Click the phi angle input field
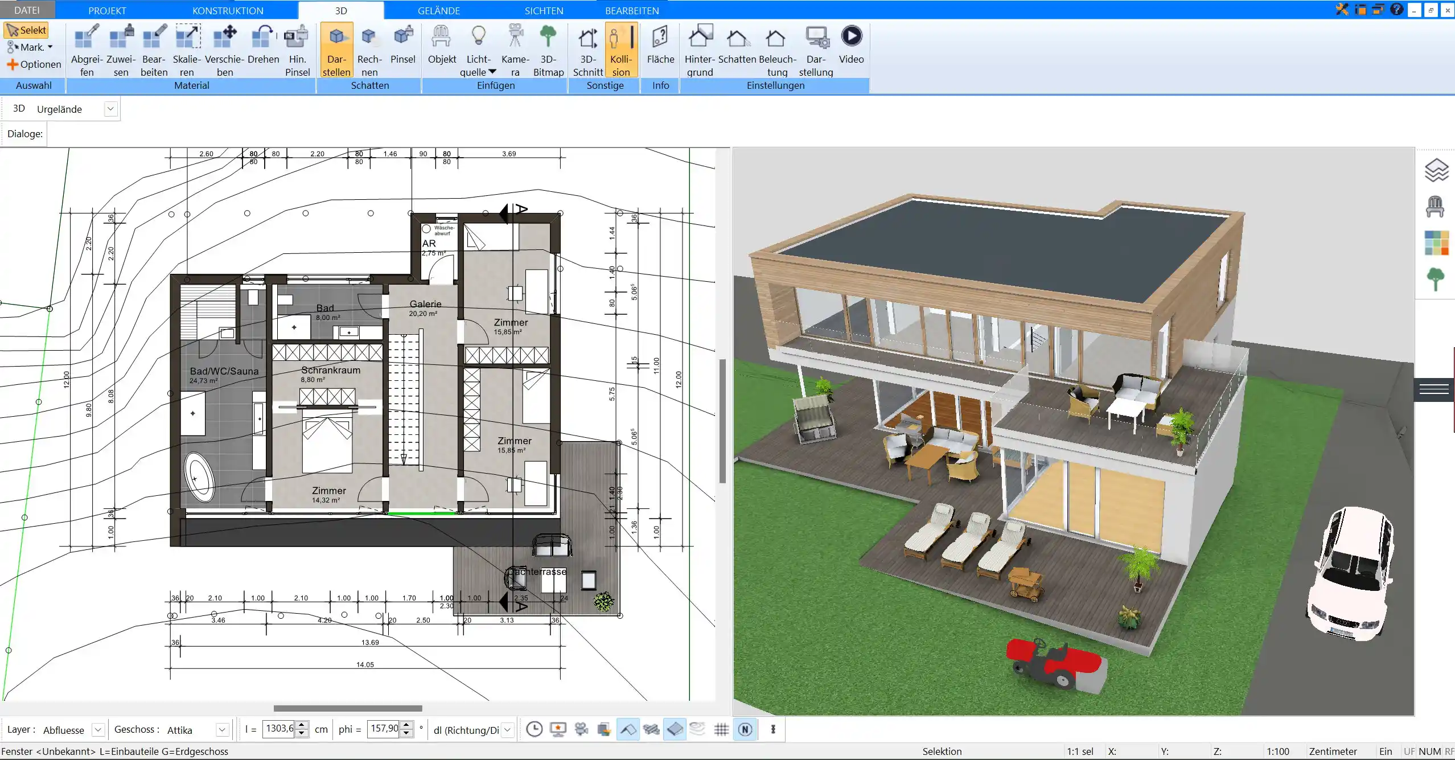Screen dimensions: 1455x760 (x=384, y=729)
